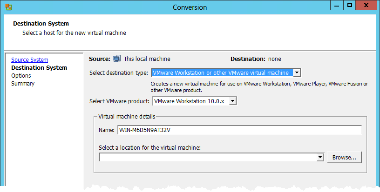Click the VMware Converter title bar icon

[x=8, y=7]
